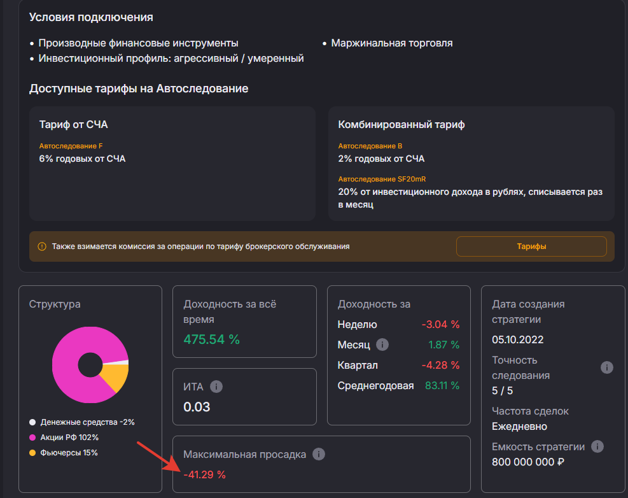628x498 pixels.
Task: Select the Комбинированный тариф card title
Action: coord(401,125)
